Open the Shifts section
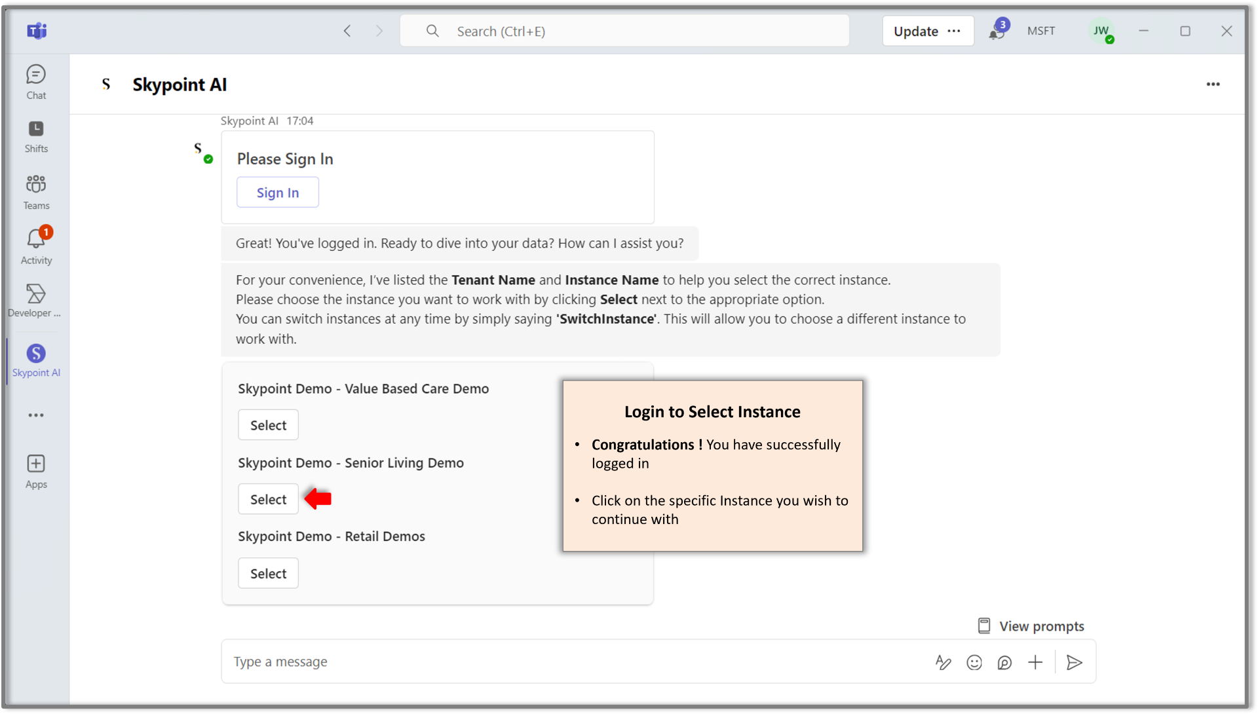This screenshot has height=714, width=1258. pyautogui.click(x=35, y=136)
